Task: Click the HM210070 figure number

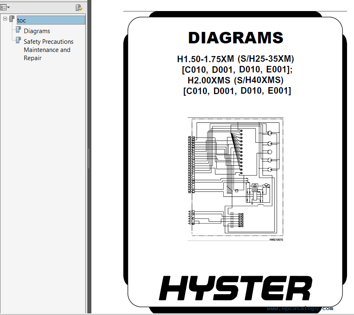Action: pos(276,239)
